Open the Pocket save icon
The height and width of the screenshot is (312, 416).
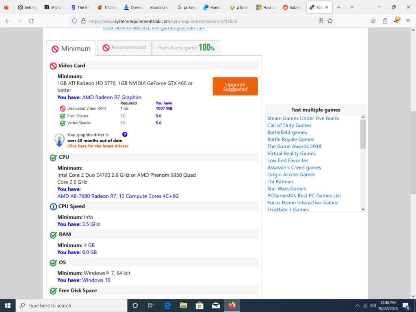coord(373,21)
